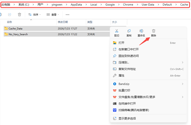
Task: Sort by the 修改日期 column header
Action: [63, 22]
